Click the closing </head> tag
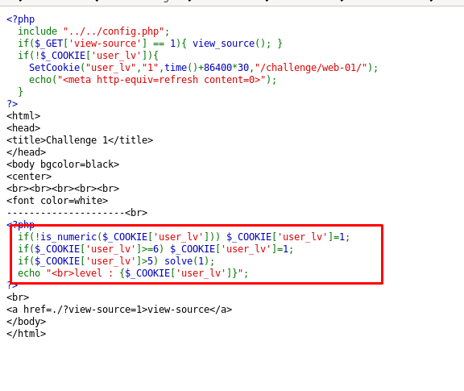Viewport: 464px width, 391px height. coord(27,152)
